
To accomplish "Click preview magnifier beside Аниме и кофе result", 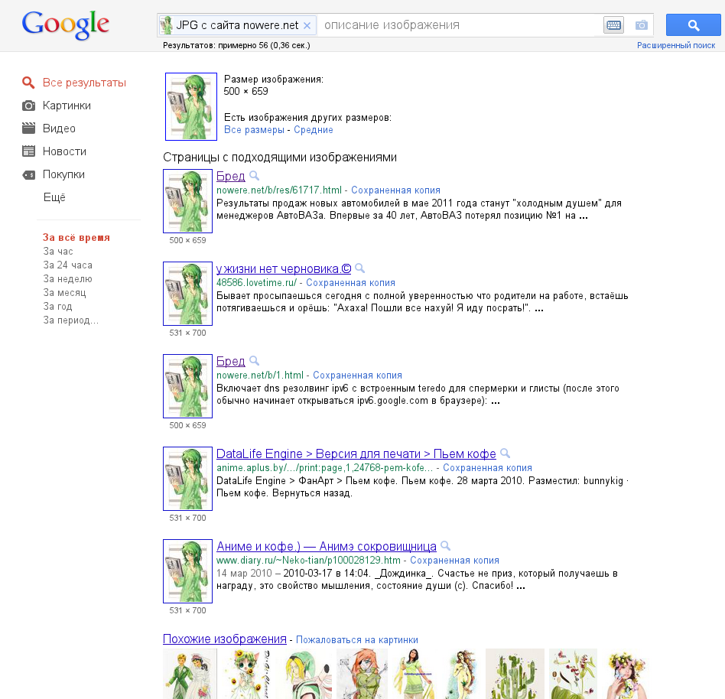I will click(445, 545).
